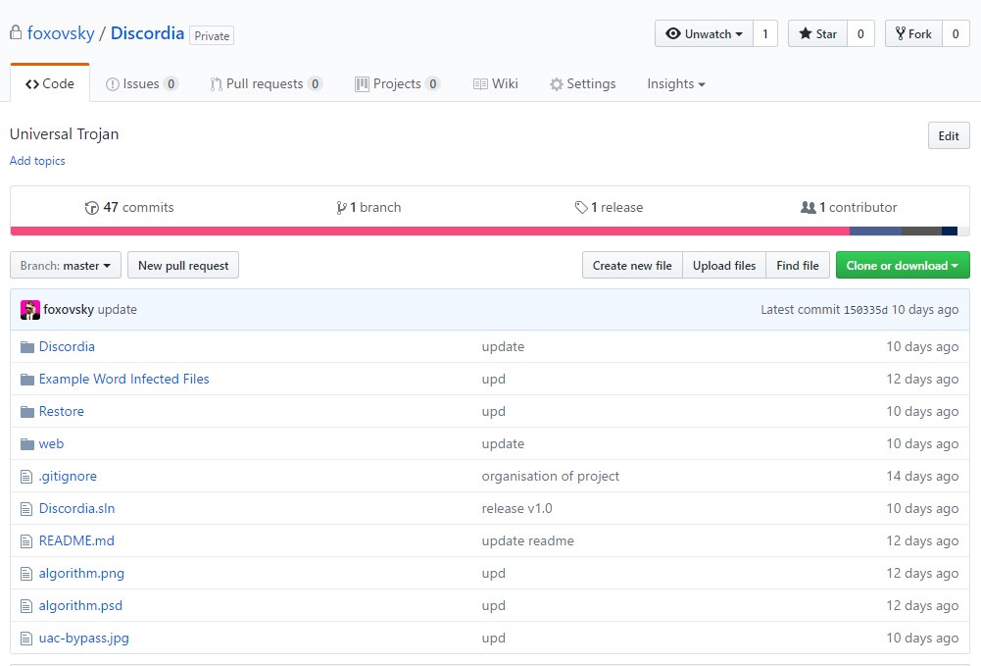
Task: Click the file icon beside algorithm.psd
Action: (26, 606)
